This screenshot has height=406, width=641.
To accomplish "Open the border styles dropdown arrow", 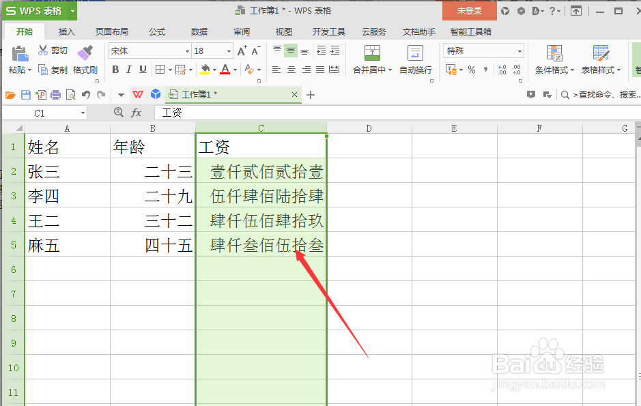I will (169, 68).
